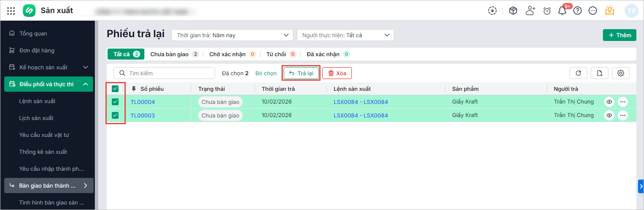Click Chưa bàn giao status in TL00004 row
Viewport: 644px width, 210px height.
[220, 102]
